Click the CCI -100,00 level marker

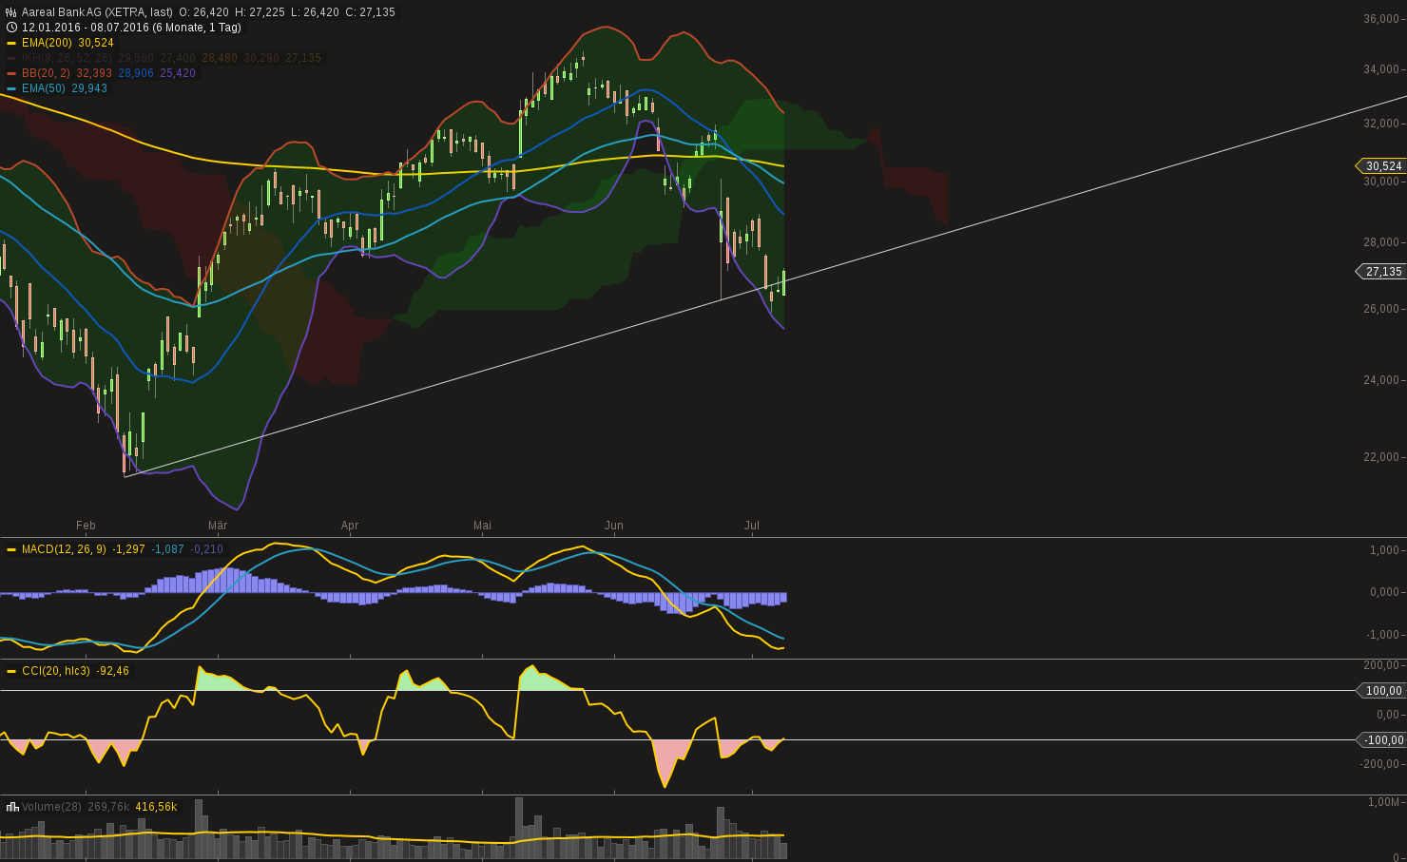[1380, 740]
